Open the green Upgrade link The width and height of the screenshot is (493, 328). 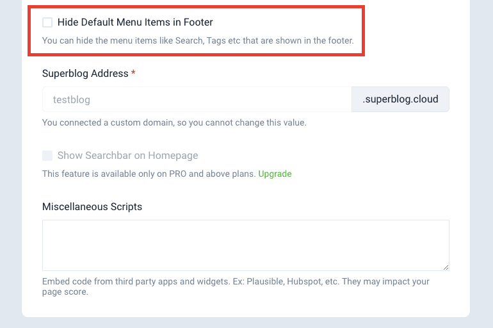click(275, 174)
